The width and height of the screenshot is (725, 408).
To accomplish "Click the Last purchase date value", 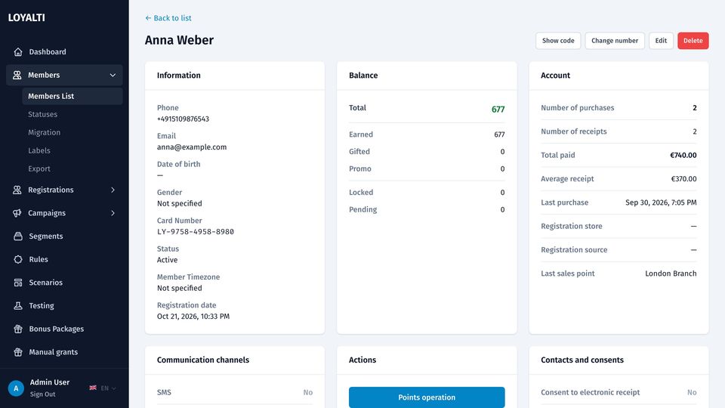I will [662, 202].
